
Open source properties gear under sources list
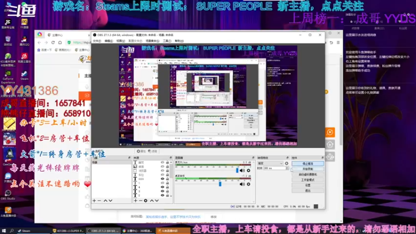tap(146, 201)
